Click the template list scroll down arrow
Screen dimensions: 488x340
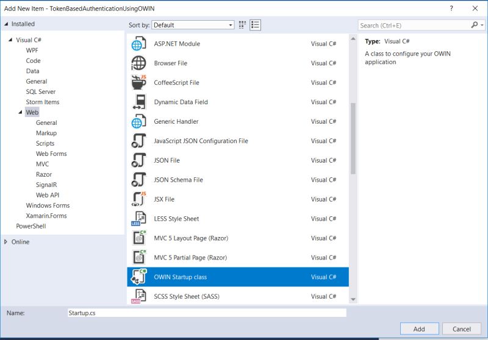[x=353, y=299]
